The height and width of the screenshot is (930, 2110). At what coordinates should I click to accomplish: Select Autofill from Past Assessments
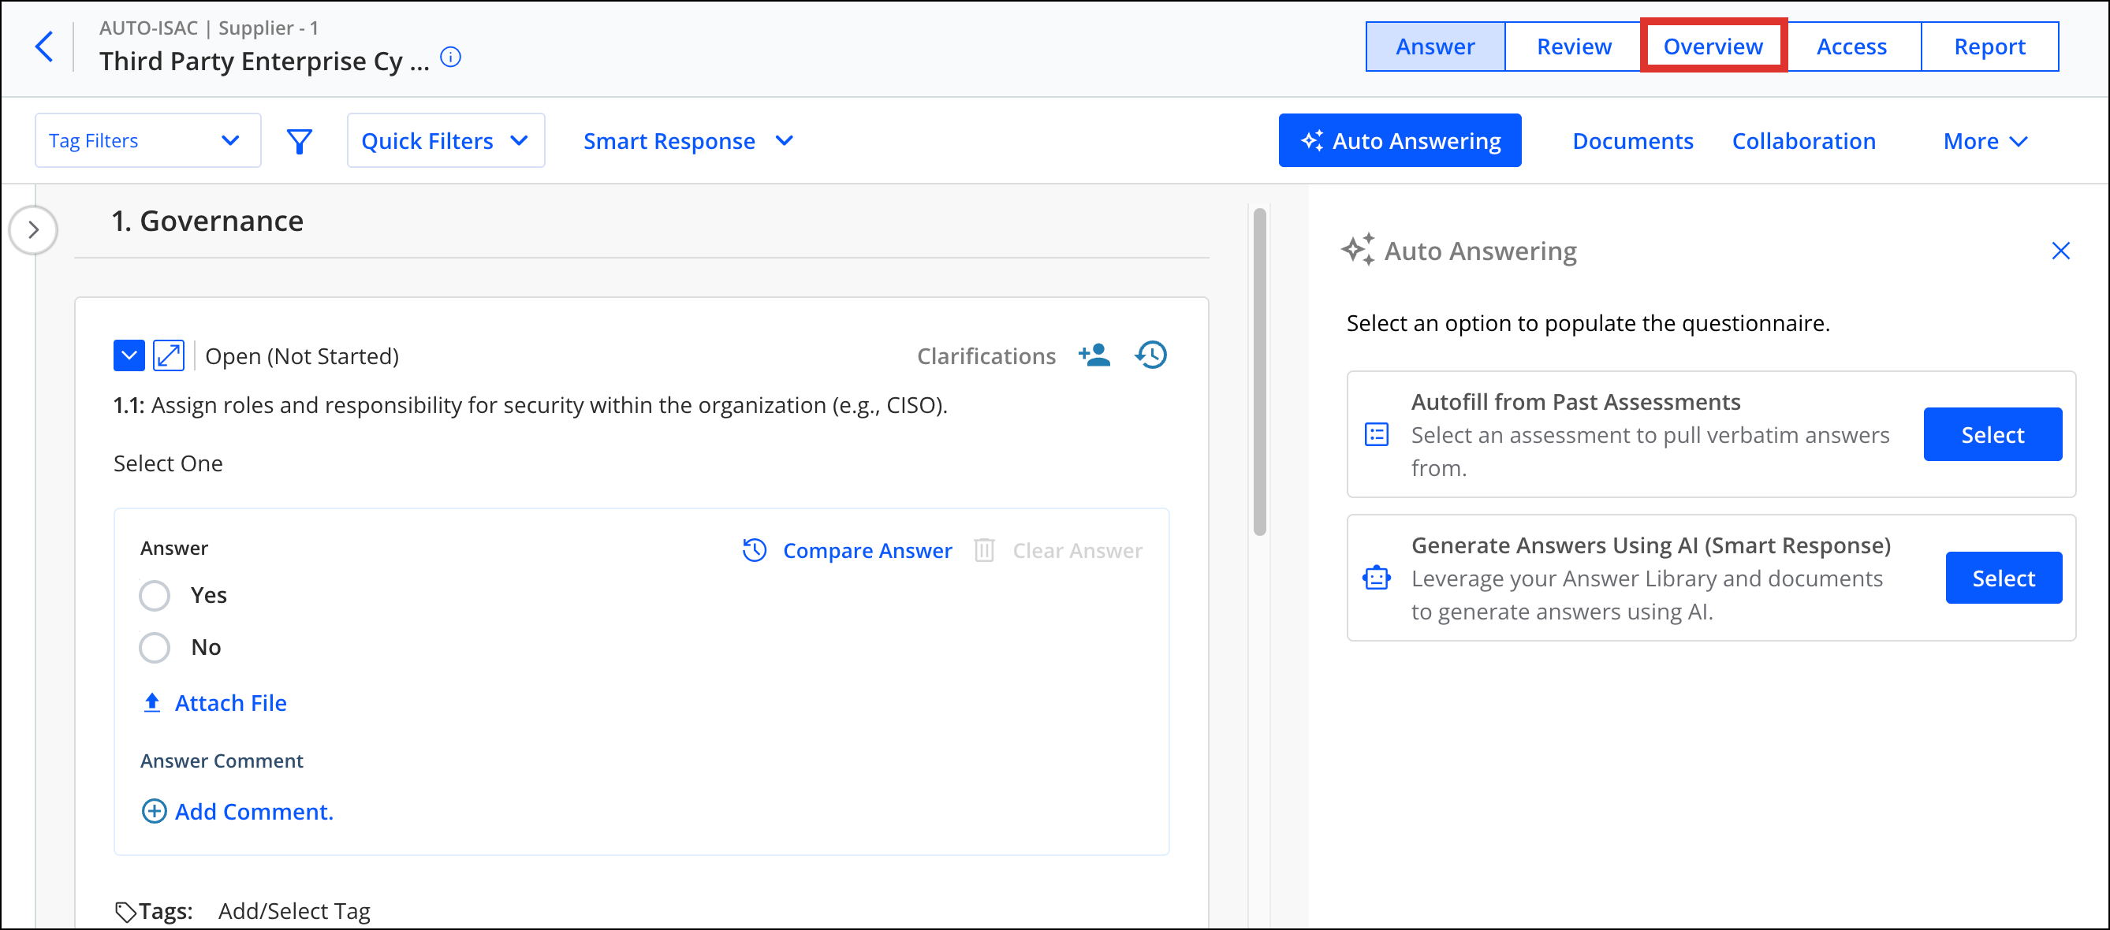[x=1992, y=435]
